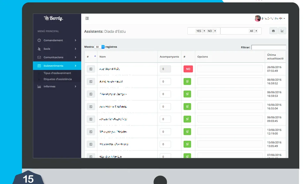Remove the All filter tag
The image size is (308, 184).
(x=256, y=31)
